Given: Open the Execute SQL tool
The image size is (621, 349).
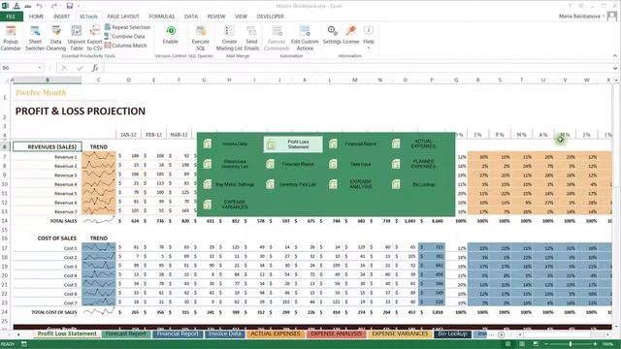Looking at the screenshot, I should pos(201,38).
